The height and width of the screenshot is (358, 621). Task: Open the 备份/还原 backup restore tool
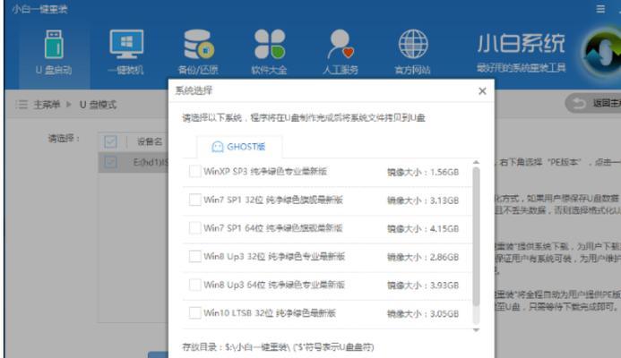pos(198,53)
